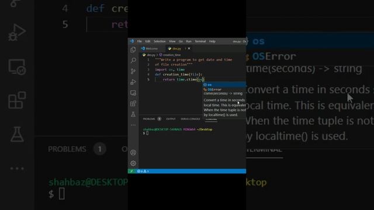374x210 pixels.
Task: Open the Terminal menu in the menu bar
Action: tap(200, 41)
